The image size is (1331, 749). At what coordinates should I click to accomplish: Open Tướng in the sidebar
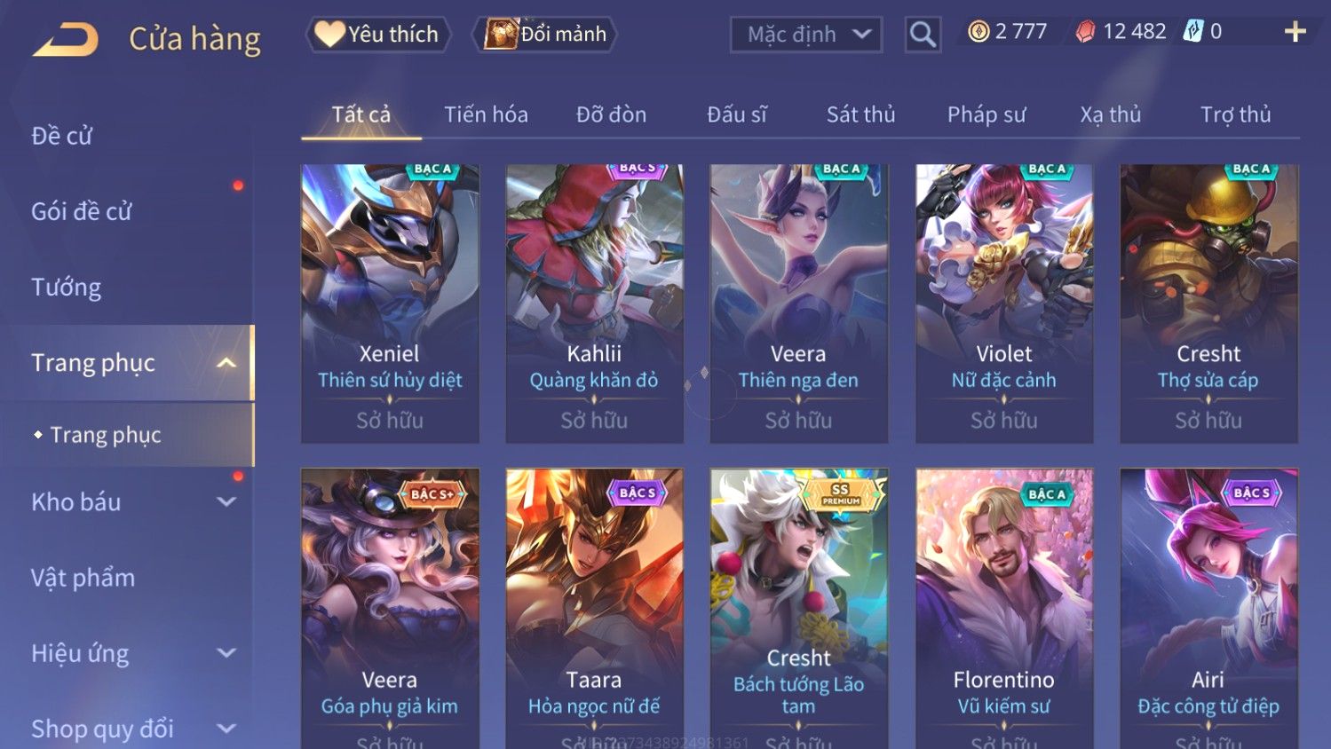[x=66, y=288]
